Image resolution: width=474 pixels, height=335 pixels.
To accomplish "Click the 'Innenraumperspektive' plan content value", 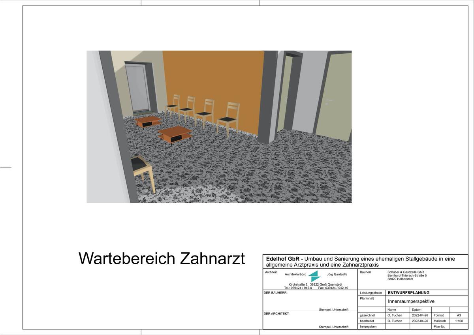I will point(411,301).
